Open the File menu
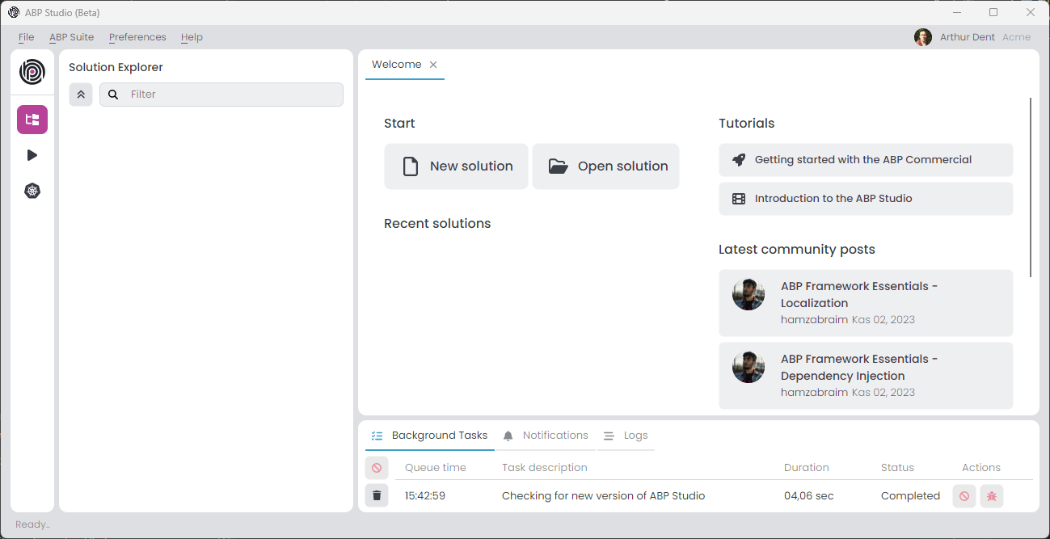 (26, 37)
